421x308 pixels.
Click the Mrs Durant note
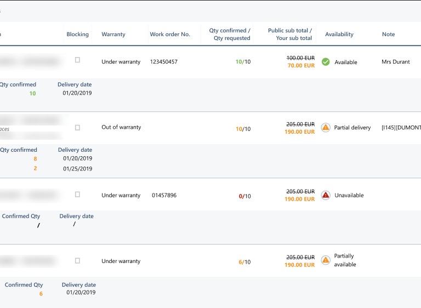[395, 62]
